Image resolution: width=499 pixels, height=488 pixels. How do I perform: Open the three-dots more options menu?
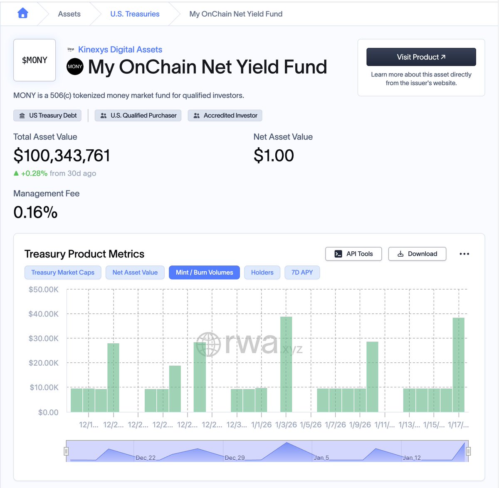[x=464, y=254]
